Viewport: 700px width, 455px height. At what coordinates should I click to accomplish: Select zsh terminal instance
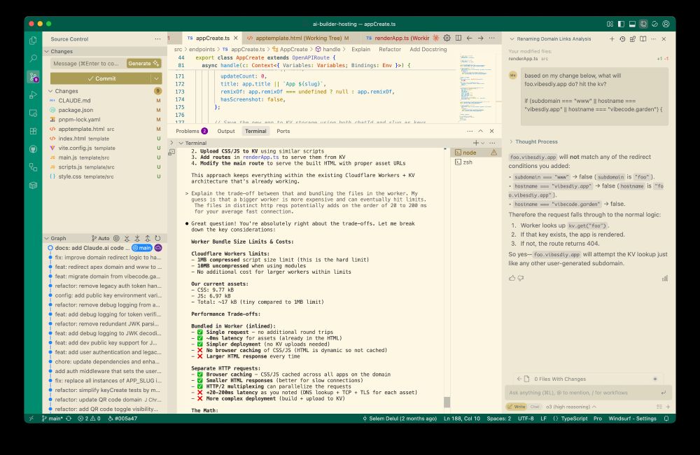[475, 162]
